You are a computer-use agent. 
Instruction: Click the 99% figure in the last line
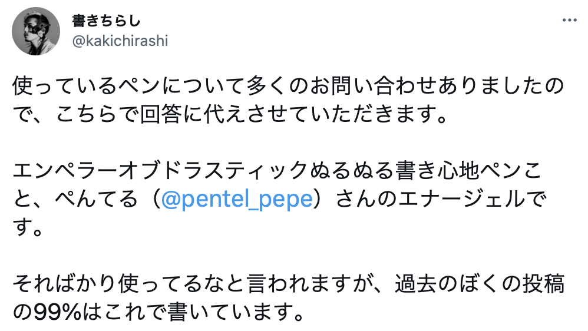[57, 312]
